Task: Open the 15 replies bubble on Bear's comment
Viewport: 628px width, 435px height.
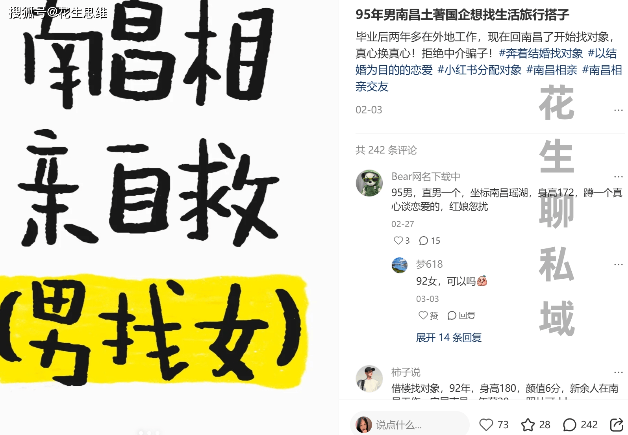Action: coord(423,241)
